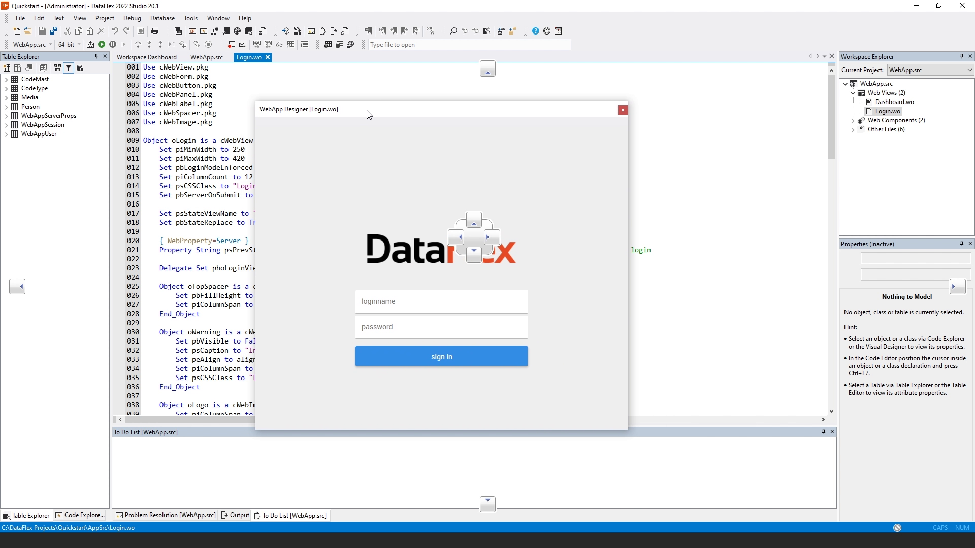
Task: Select the WebAppSession table row
Action: (43, 125)
